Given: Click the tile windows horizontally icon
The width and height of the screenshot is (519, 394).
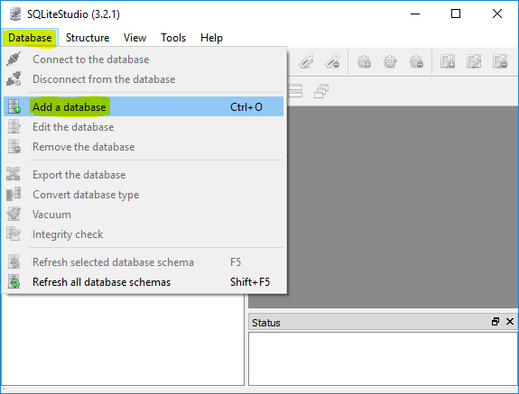Looking at the screenshot, I should (295, 91).
